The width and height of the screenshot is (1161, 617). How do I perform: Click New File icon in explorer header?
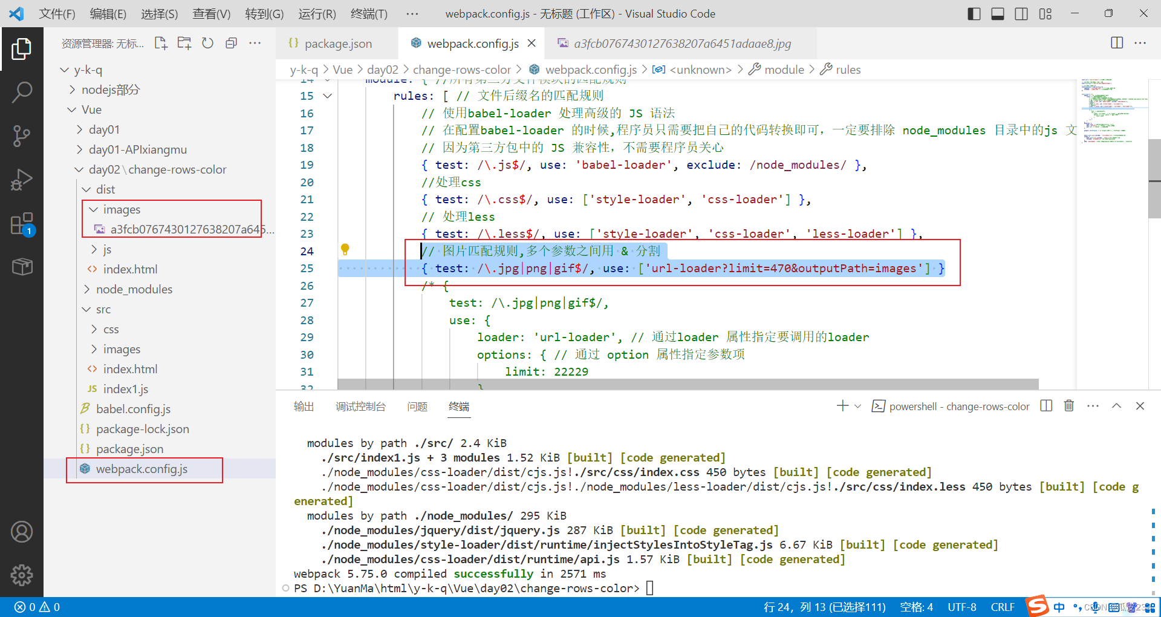(161, 43)
